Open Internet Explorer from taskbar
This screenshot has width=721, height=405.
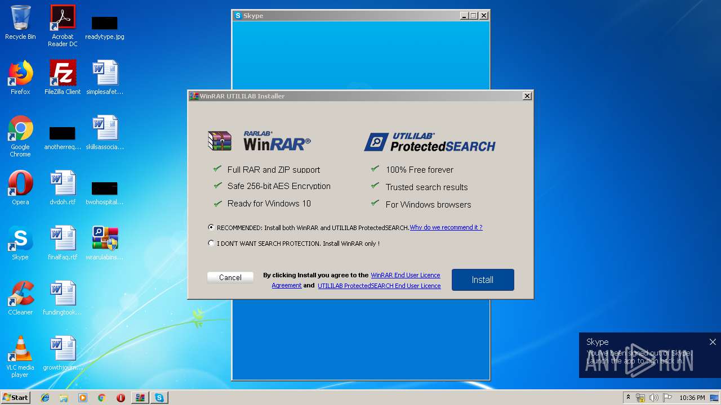(45, 398)
